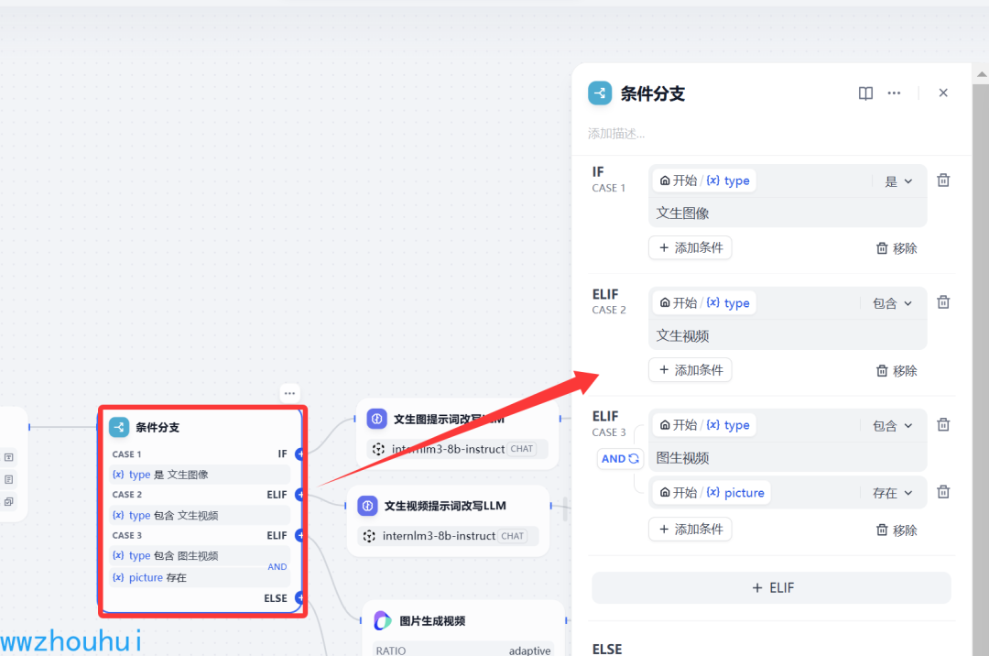Edit the 文生图像 value field in CASE 1

pos(788,213)
